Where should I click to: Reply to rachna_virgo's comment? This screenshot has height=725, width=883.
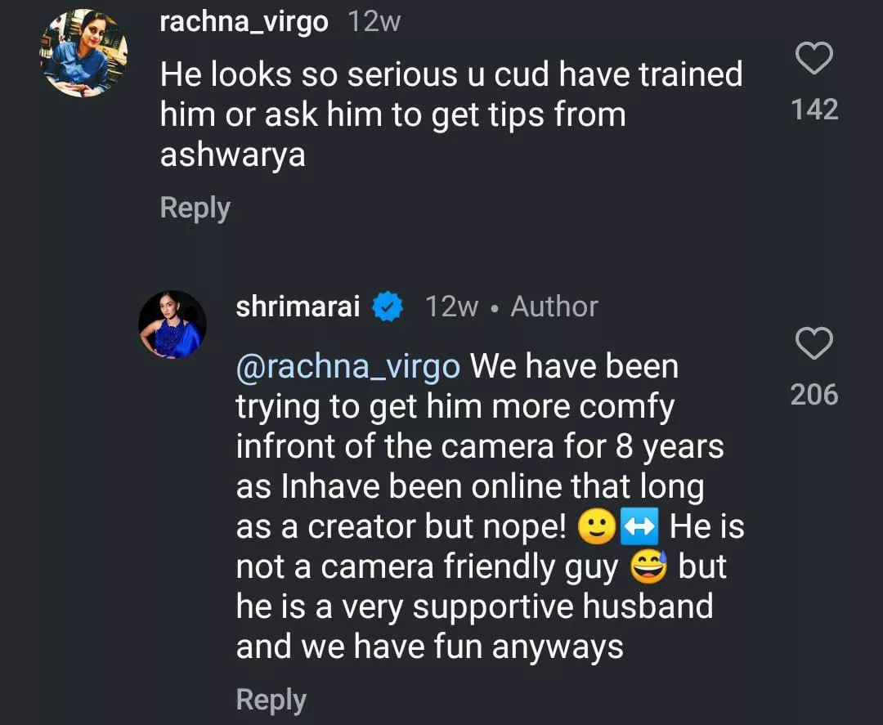pos(195,208)
